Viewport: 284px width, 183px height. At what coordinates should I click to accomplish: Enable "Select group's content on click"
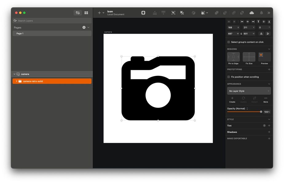pos(229,42)
